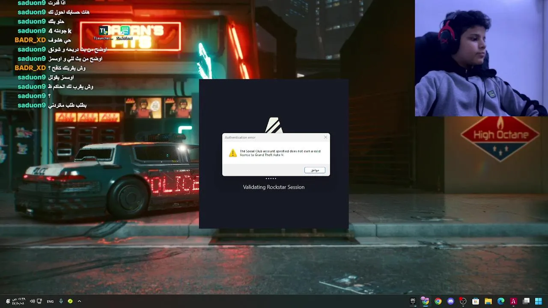Click the green circular tray icon
This screenshot has width=548, height=308.
coord(70,301)
